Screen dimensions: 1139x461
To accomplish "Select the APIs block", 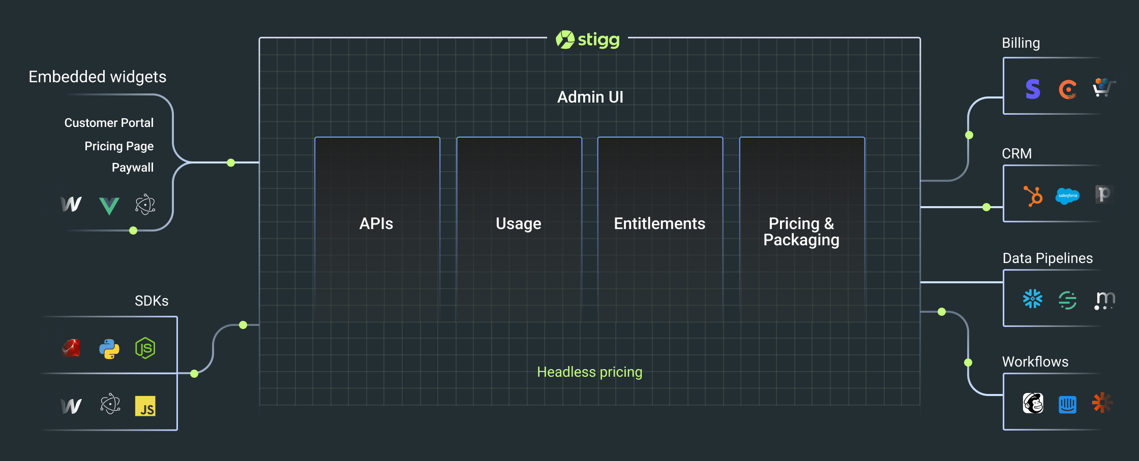I will (x=377, y=223).
